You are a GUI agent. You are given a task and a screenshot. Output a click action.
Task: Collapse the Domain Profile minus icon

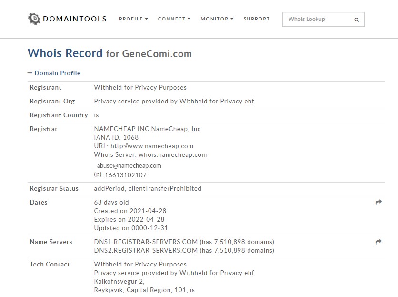coord(30,73)
